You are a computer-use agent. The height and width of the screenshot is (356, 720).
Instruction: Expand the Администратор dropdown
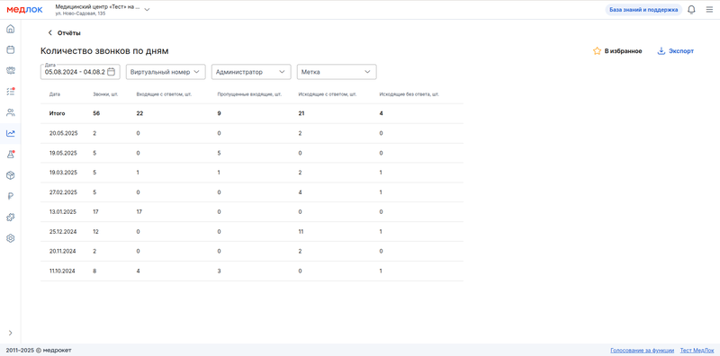point(251,72)
